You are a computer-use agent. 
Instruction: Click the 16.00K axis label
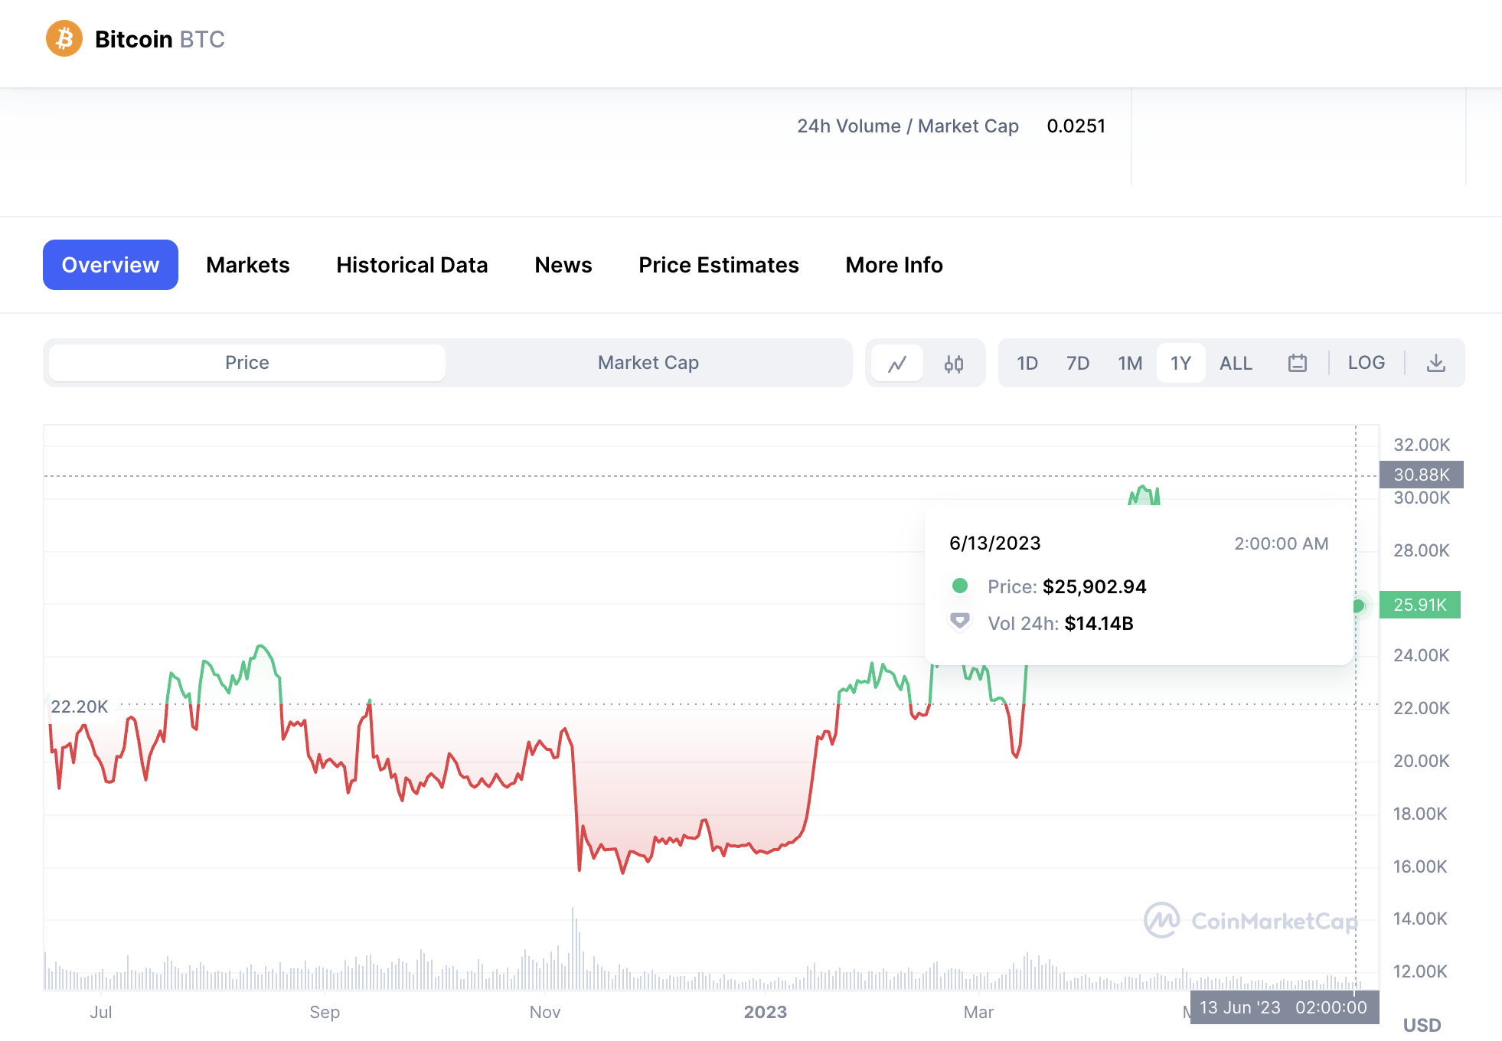pyautogui.click(x=1420, y=866)
